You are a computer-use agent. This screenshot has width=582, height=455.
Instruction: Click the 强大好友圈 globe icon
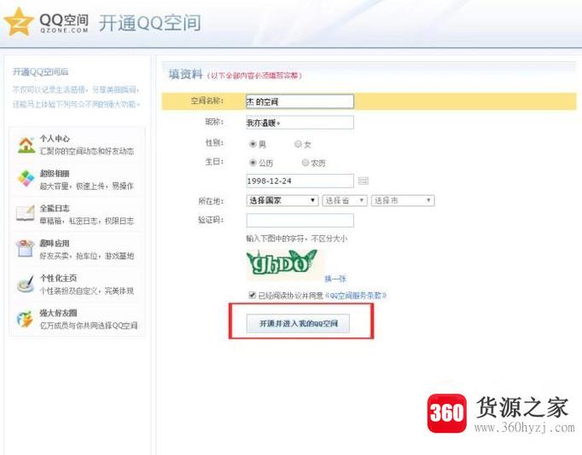[26, 319]
